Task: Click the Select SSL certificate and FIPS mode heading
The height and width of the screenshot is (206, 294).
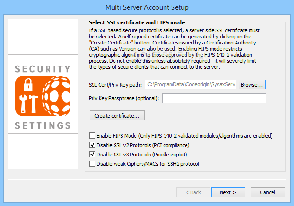Action: coord(137,22)
